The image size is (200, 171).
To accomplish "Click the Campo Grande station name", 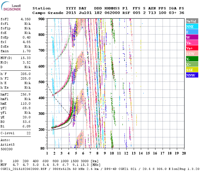I will click(x=48, y=13).
